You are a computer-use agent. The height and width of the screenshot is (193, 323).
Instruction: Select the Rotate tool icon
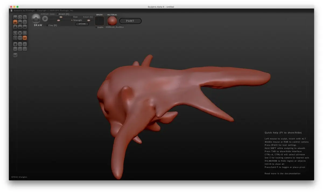click(20, 17)
